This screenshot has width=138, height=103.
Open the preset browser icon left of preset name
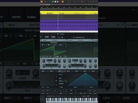tap(58, 34)
